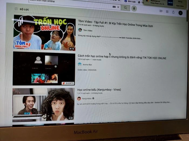Click the SHORTS badge on second thumbnail
Image resolution: width=189 pixels, height=141 pixels.
pos(68,83)
